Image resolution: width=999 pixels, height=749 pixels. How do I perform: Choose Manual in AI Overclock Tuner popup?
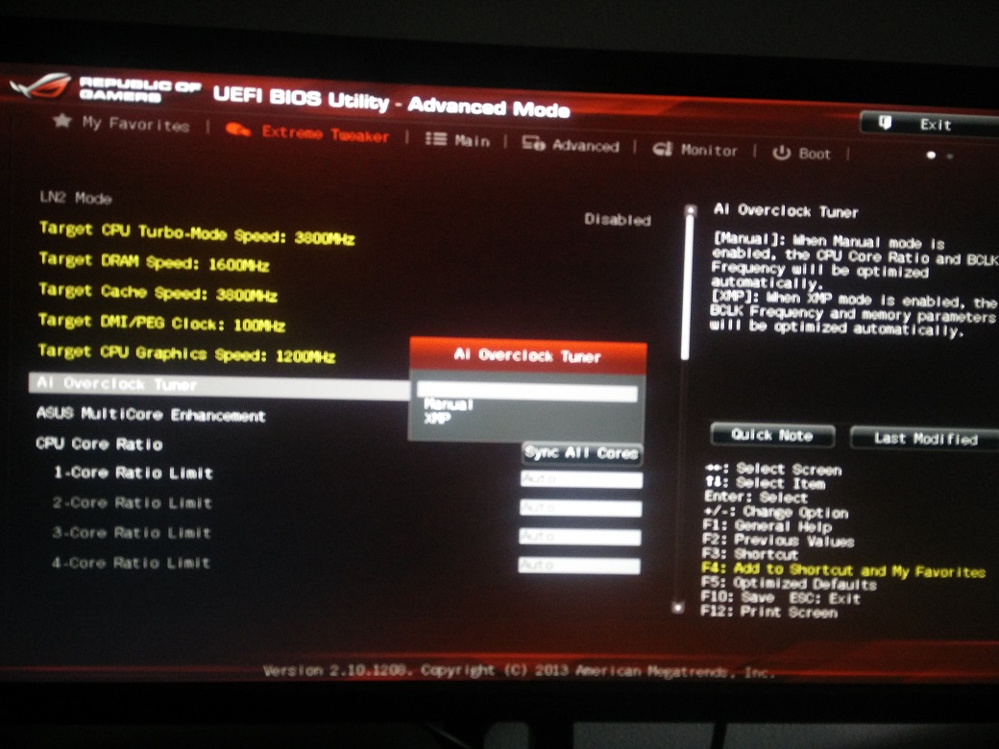[x=449, y=404]
